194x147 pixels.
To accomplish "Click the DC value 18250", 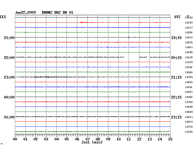I will click(x=189, y=32).
